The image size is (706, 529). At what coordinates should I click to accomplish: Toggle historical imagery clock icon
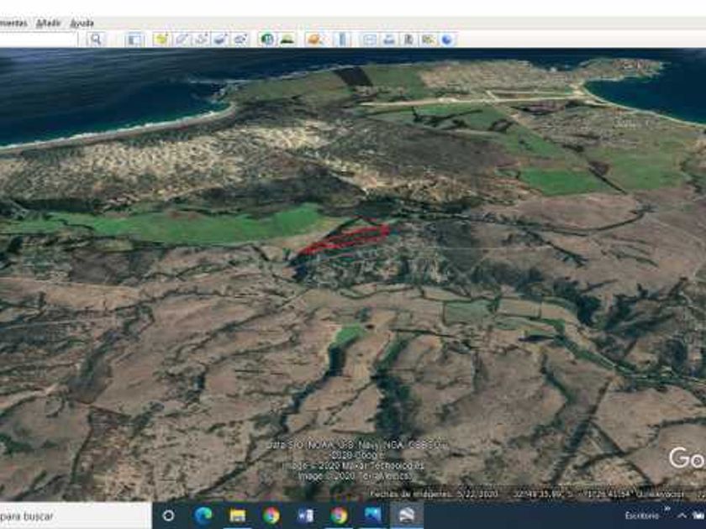[x=267, y=39]
